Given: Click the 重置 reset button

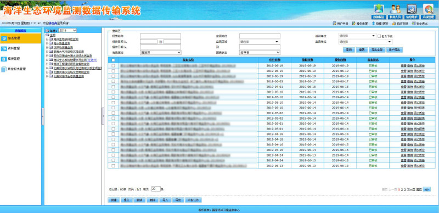Looking at the screenshot, I should (362, 50).
